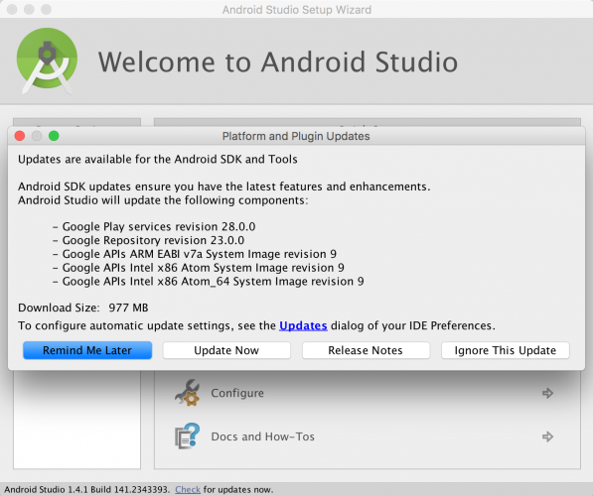The height and width of the screenshot is (496, 593).
Task: Click the Android Studio logo icon
Action: [x=47, y=61]
